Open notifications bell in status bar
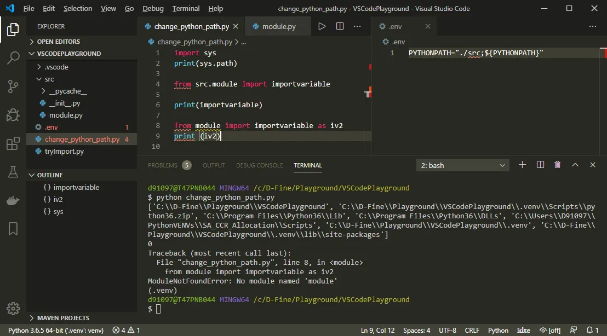 pyautogui.click(x=592, y=330)
